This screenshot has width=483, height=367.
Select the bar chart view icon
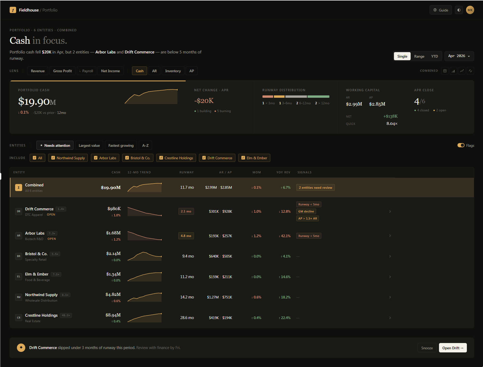(x=453, y=71)
